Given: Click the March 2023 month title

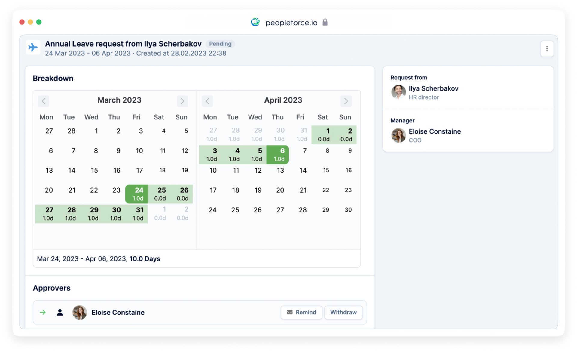Looking at the screenshot, I should [x=119, y=100].
